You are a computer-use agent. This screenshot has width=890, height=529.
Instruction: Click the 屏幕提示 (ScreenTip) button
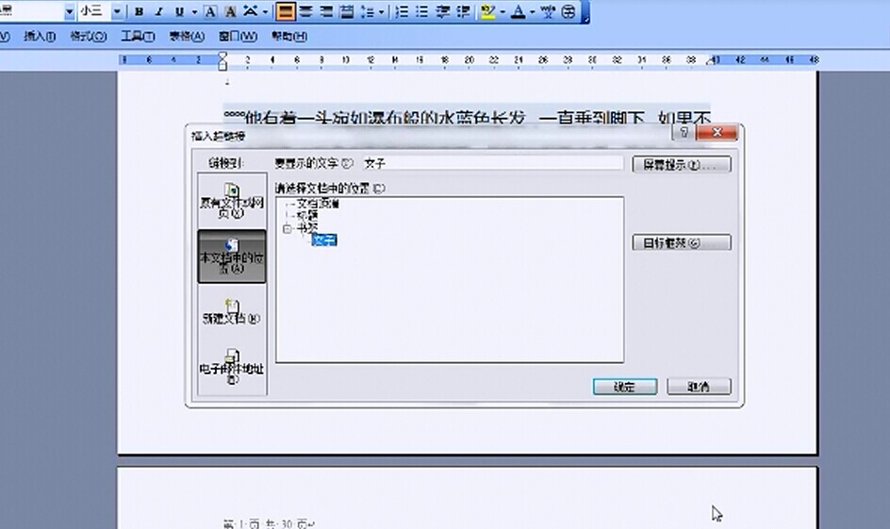click(681, 165)
